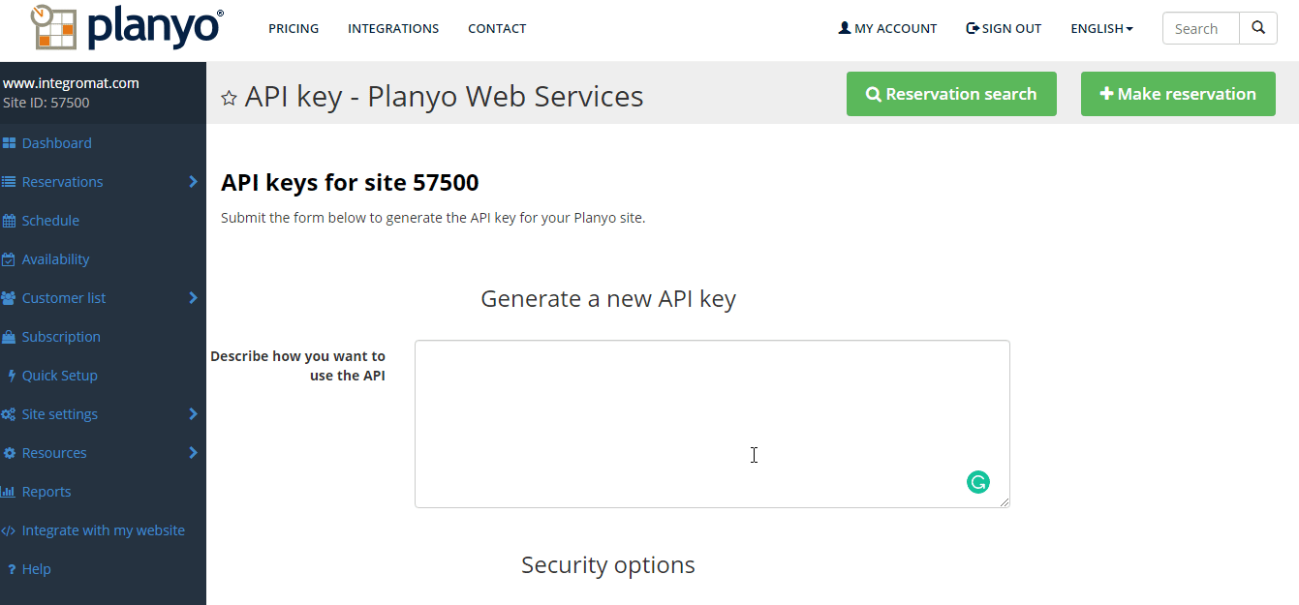Click the Make reservation button
The height and width of the screenshot is (605, 1299).
coord(1178,94)
